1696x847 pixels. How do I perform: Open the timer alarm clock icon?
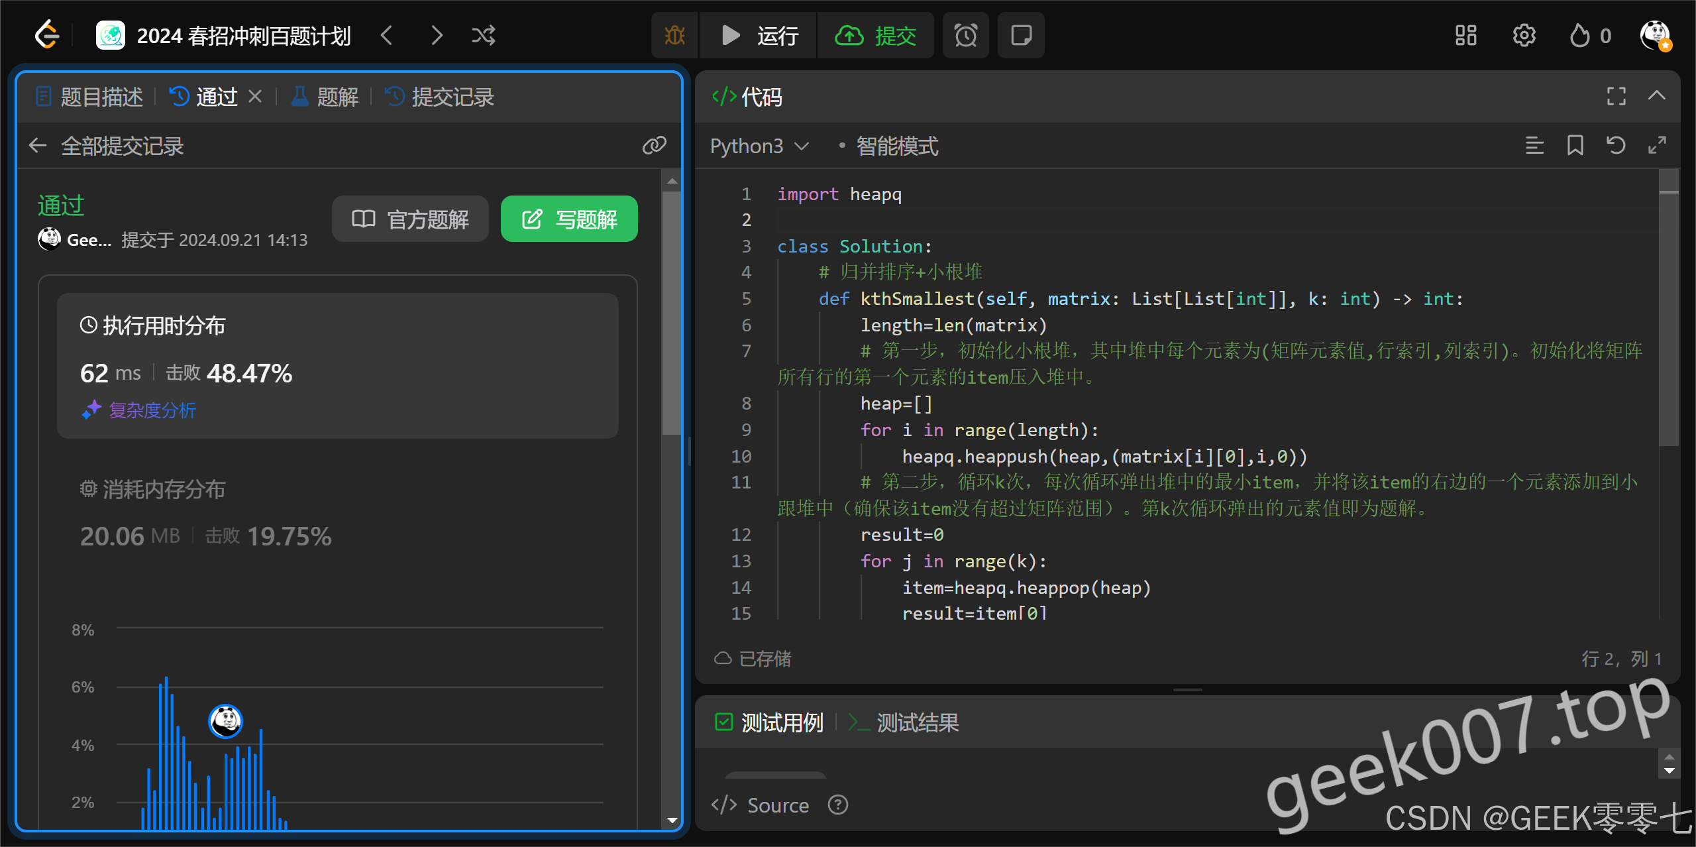(965, 35)
